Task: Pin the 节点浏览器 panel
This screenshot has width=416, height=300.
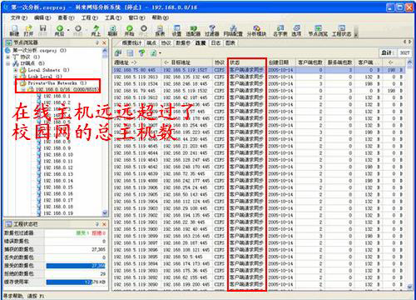Action: click(x=97, y=42)
